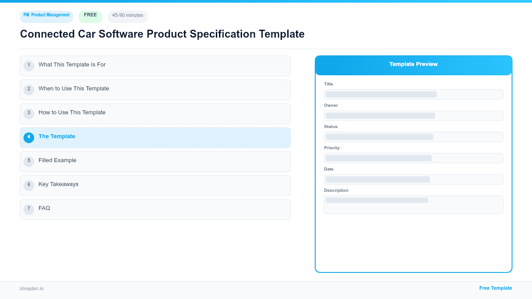Viewport: 532px width, 299px height.
Task: Expand the 'When to Use This Template' item
Action: (x=155, y=89)
